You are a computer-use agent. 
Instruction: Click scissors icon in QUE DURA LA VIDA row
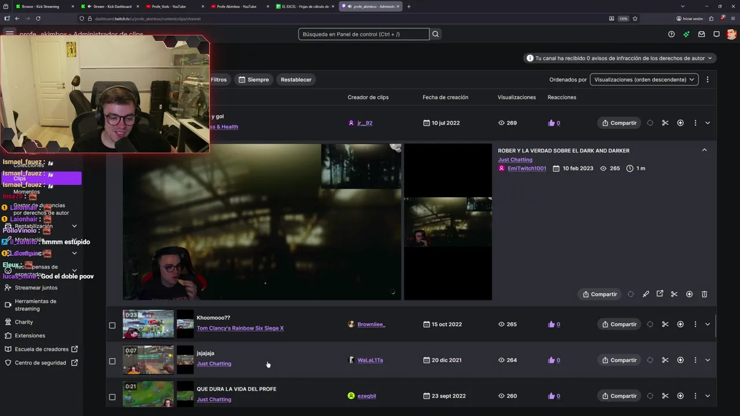(665, 396)
